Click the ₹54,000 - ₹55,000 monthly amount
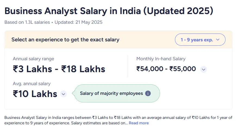 coord(166,69)
